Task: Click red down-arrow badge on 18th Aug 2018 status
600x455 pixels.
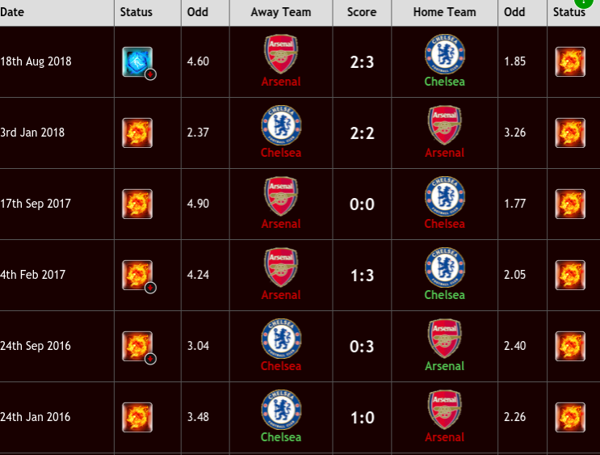Action: (150, 74)
